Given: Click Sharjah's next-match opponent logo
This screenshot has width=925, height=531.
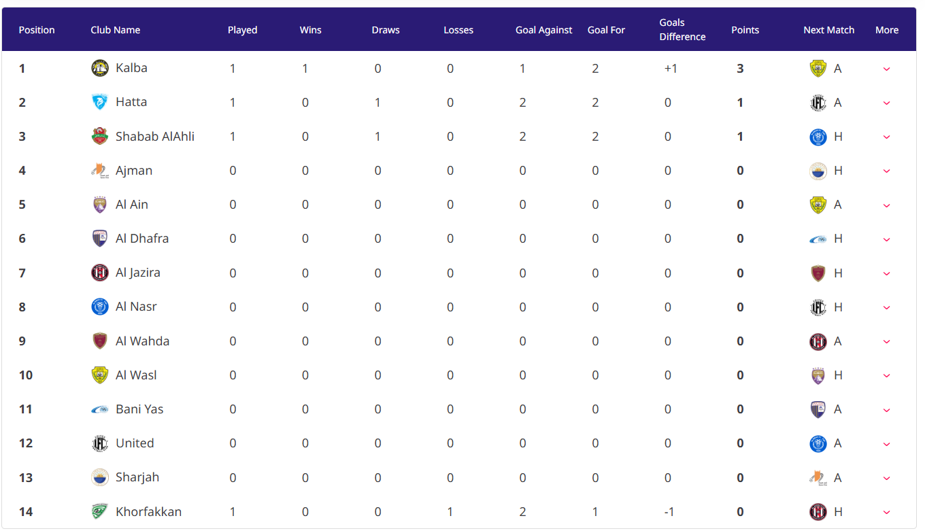Looking at the screenshot, I should coord(818,478).
